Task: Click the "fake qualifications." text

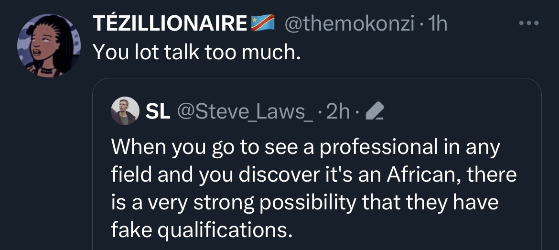Action: tap(201, 230)
